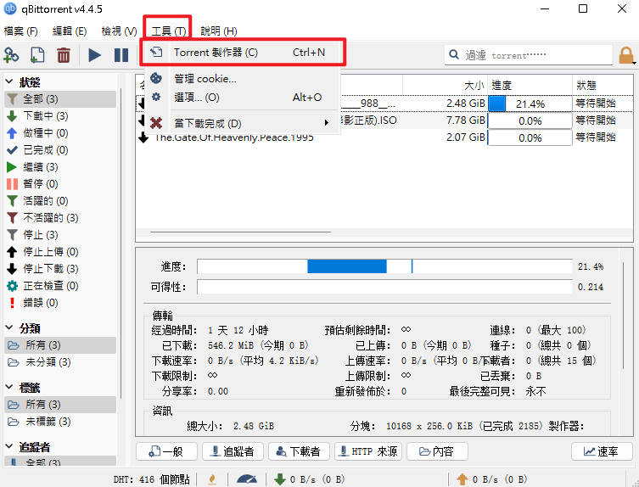Click the orange upload arrow in status bar

click(x=462, y=479)
